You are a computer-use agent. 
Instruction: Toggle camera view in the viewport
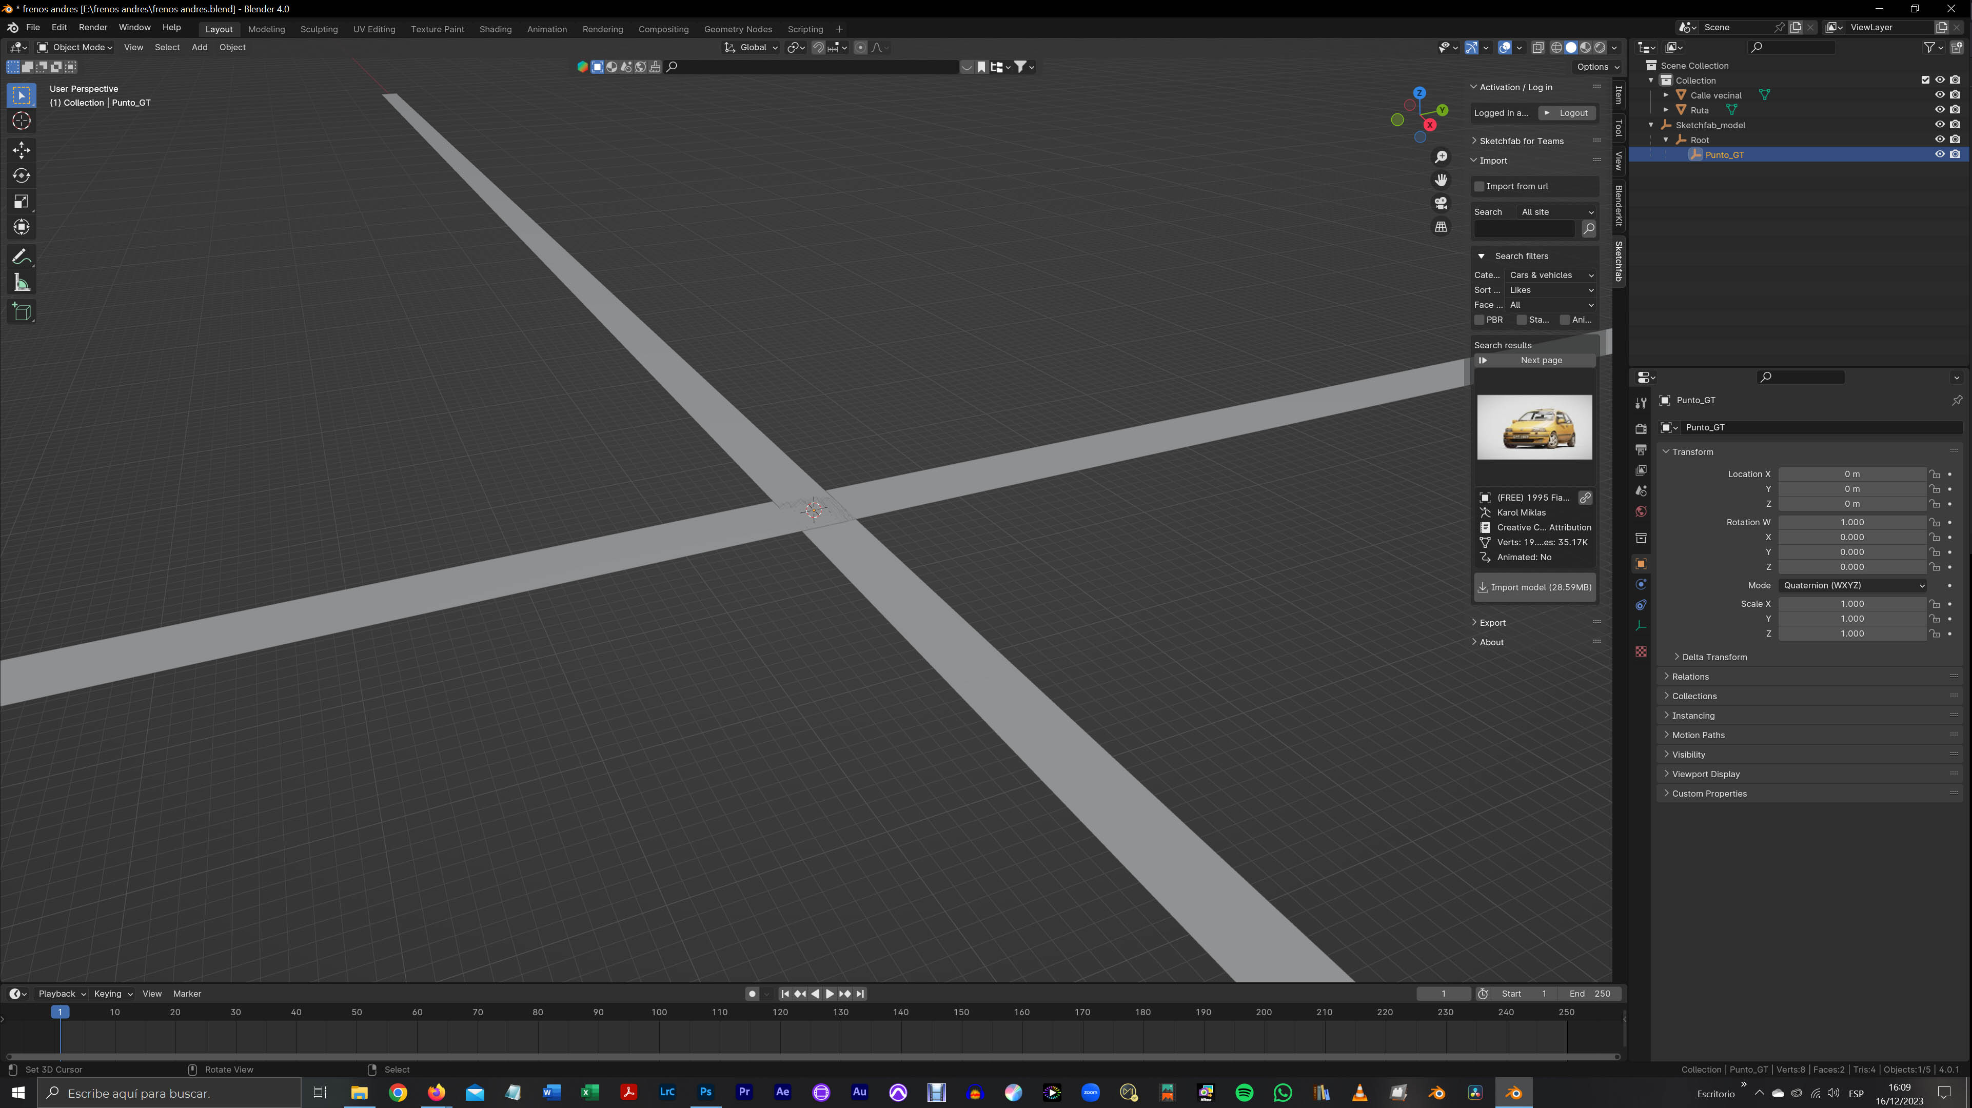(x=1441, y=203)
